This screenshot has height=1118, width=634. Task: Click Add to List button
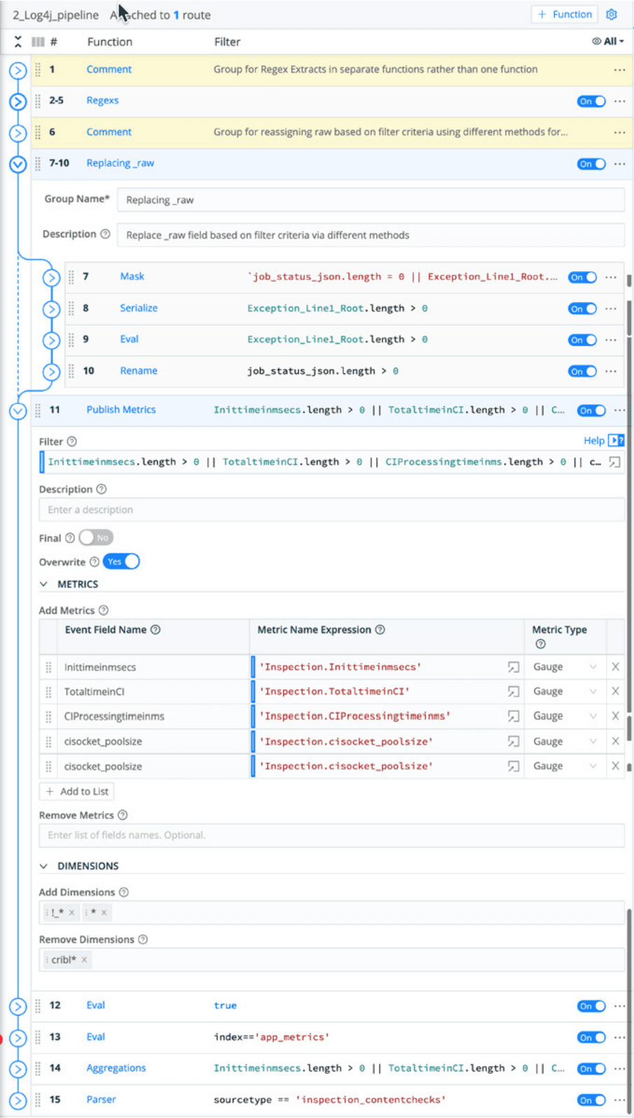[x=77, y=791]
